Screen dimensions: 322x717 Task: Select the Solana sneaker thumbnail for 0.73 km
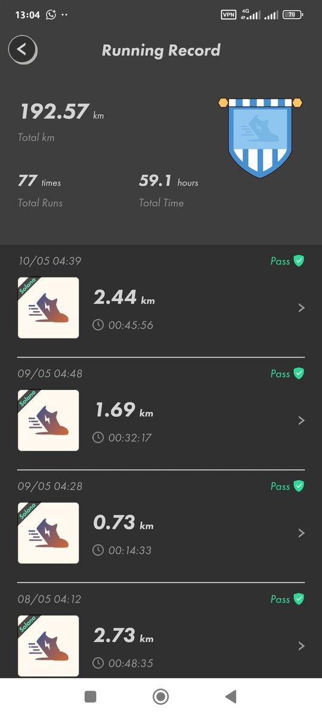[x=48, y=533]
